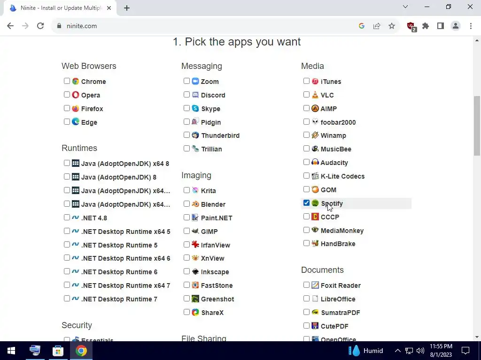Check the Greenshot checkbox

click(x=186, y=299)
